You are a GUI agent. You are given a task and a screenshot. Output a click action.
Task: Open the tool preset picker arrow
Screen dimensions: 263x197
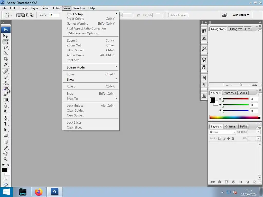(x=12, y=15)
